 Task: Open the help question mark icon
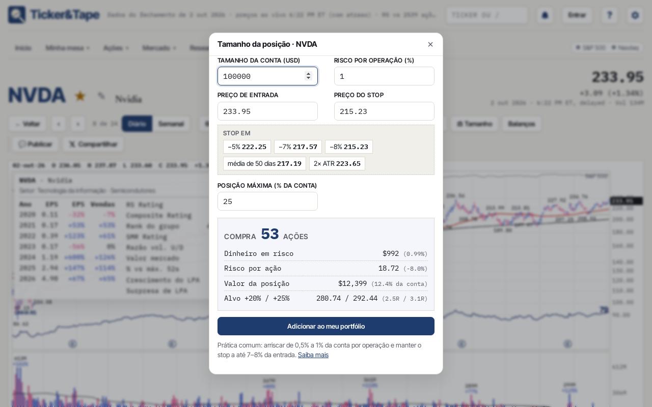tap(609, 15)
